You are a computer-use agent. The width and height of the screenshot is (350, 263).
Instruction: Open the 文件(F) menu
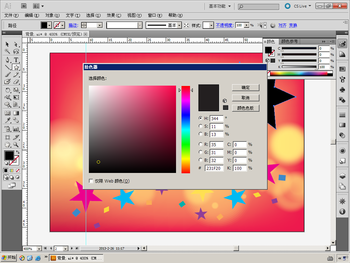tap(11, 15)
